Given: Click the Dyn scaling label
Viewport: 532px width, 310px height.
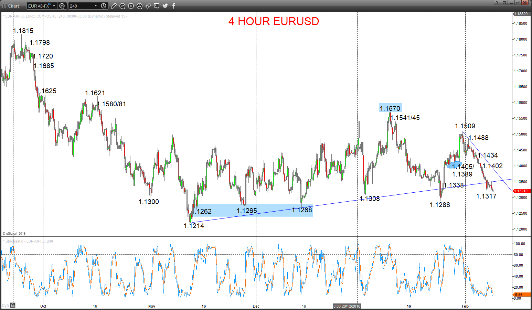Looking at the screenshot, I should click(5, 306).
